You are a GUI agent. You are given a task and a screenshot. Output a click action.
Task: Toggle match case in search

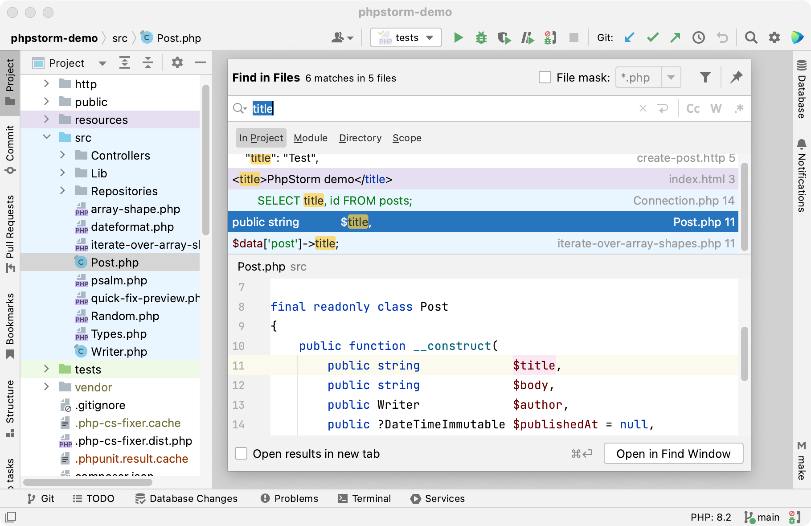coord(692,108)
